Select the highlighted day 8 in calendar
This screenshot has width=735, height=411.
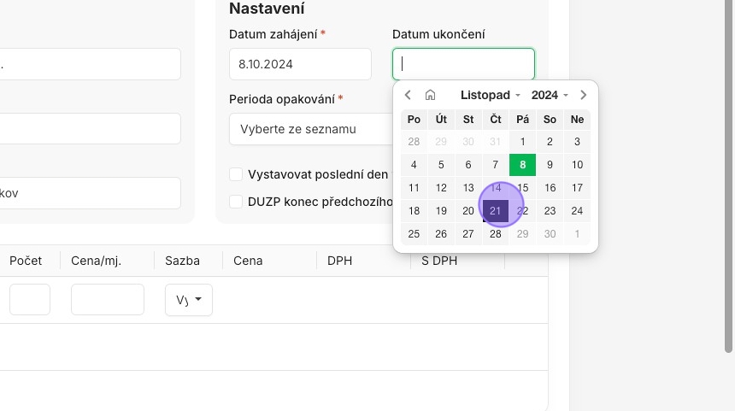click(x=522, y=165)
